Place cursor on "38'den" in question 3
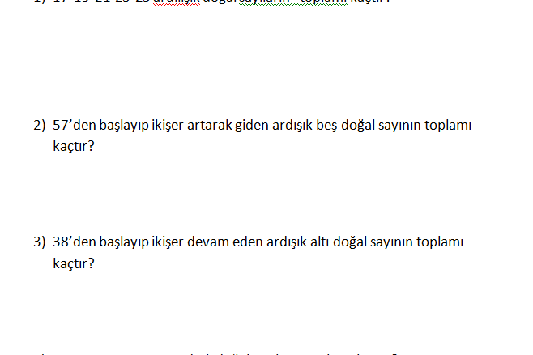Screen dimensions: 533x355 point(75,242)
